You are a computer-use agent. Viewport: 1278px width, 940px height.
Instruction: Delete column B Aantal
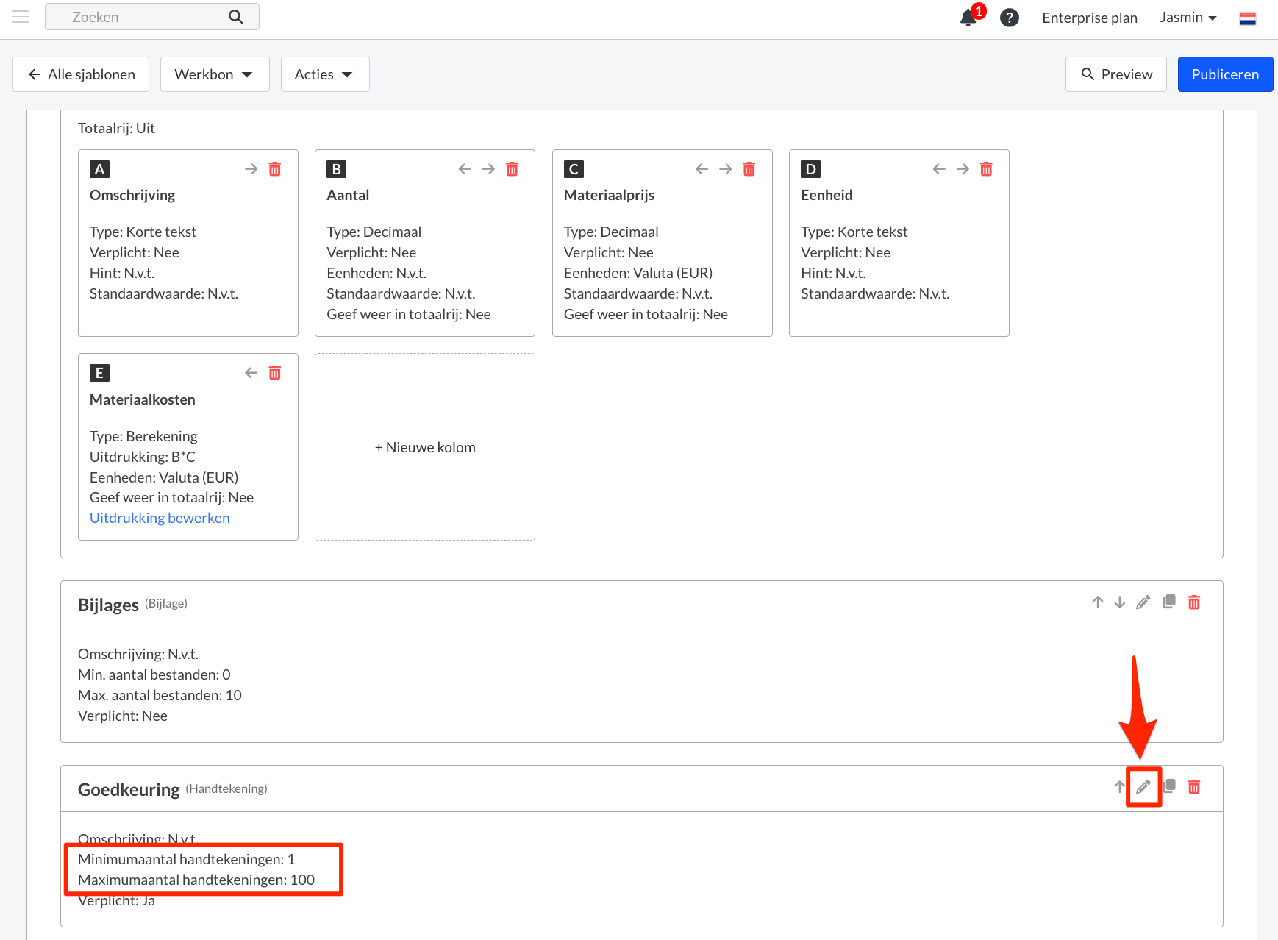click(513, 169)
